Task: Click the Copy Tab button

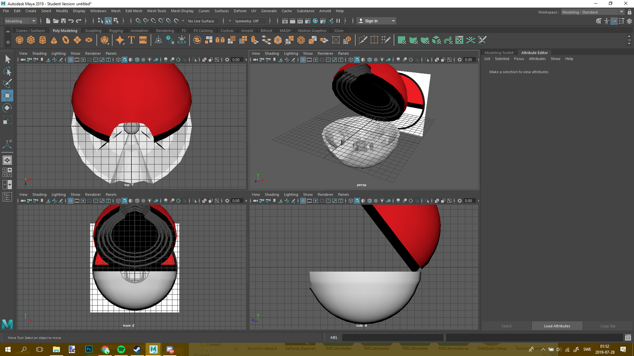Action: click(608, 326)
